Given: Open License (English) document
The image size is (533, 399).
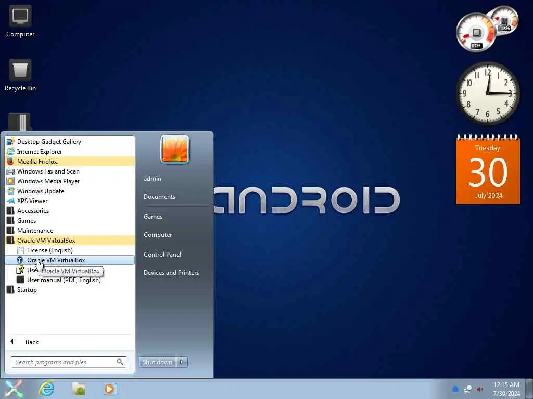Looking at the screenshot, I should (70, 250).
